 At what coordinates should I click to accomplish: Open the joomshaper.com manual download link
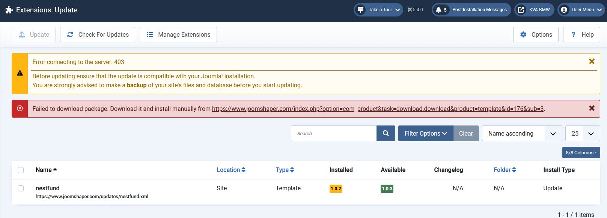(x=378, y=109)
